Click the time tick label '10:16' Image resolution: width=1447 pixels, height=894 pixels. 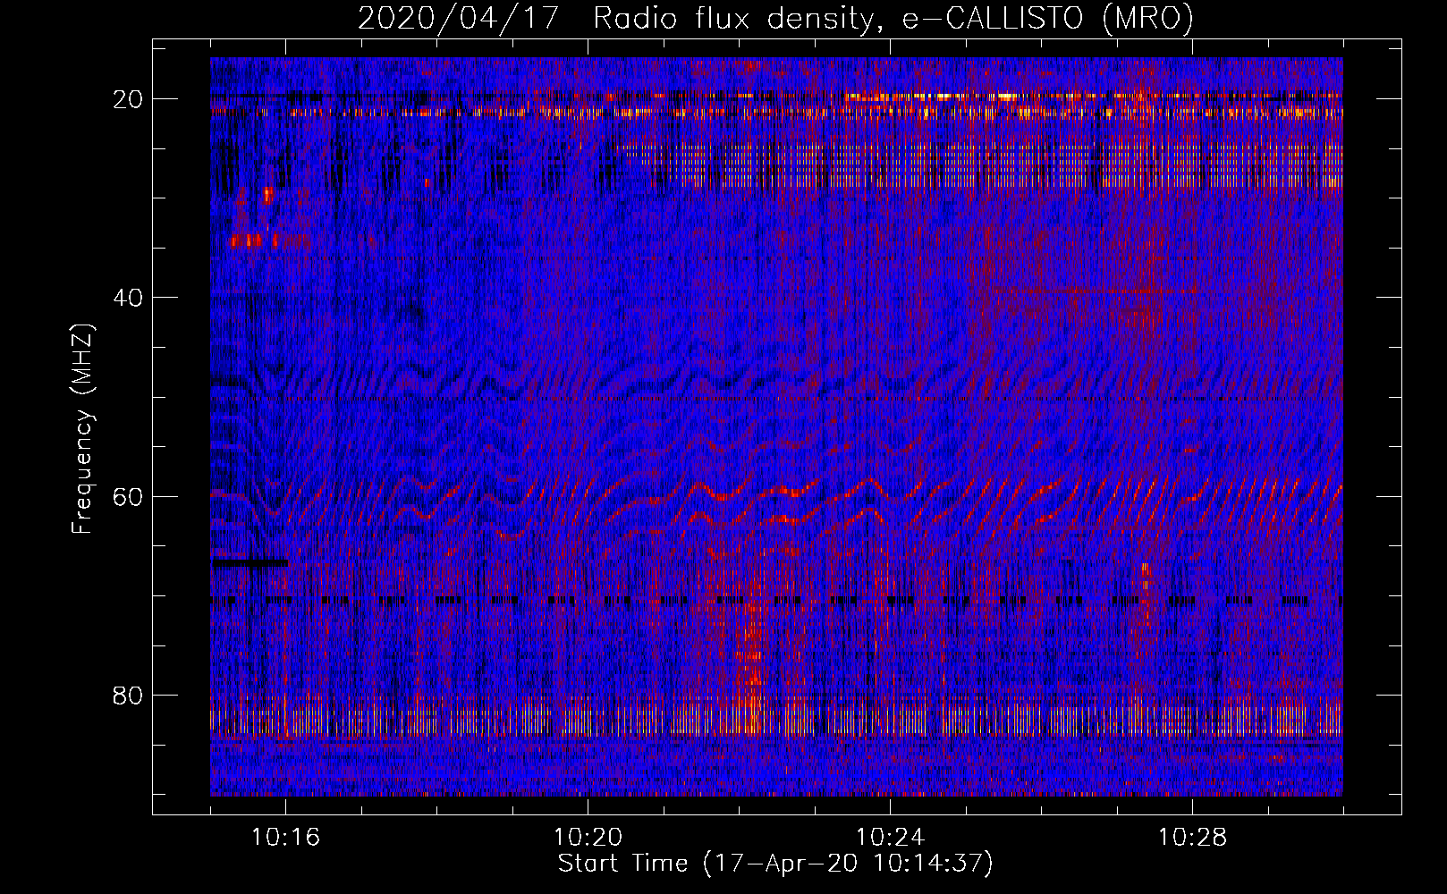pos(285,837)
